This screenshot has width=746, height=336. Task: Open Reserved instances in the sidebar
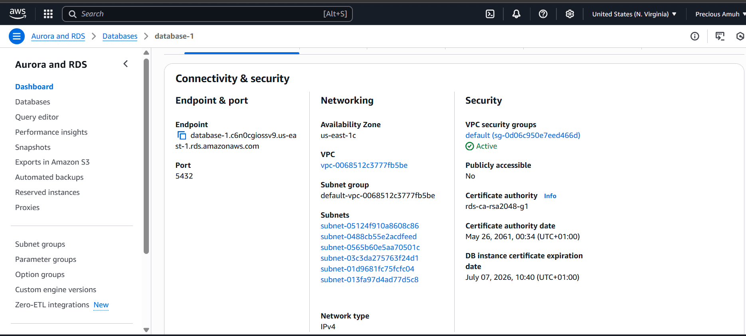tap(47, 193)
